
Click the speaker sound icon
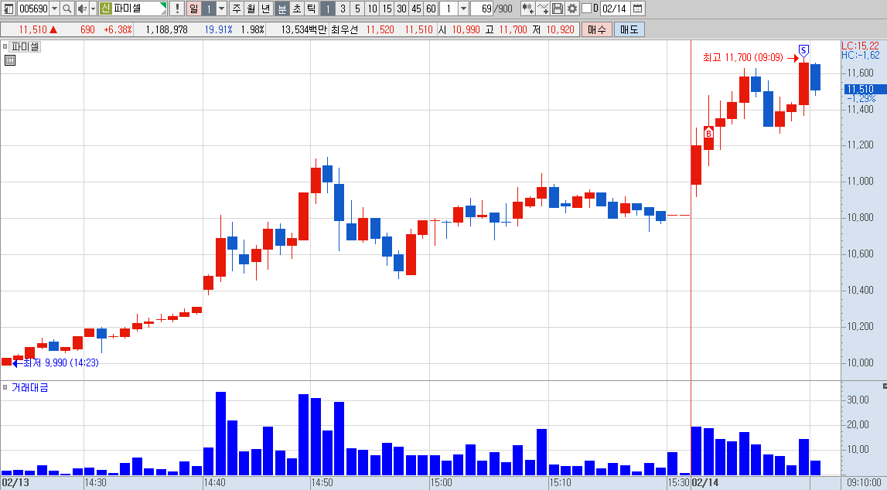click(x=82, y=9)
